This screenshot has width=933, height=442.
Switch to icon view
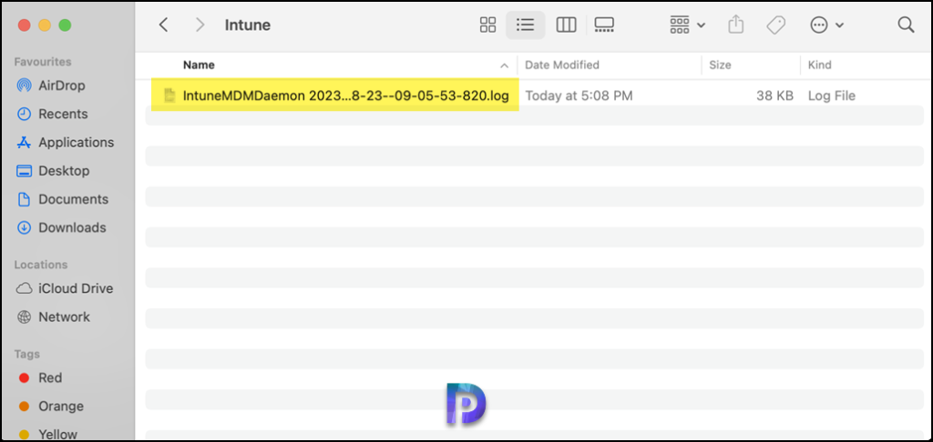coord(487,25)
